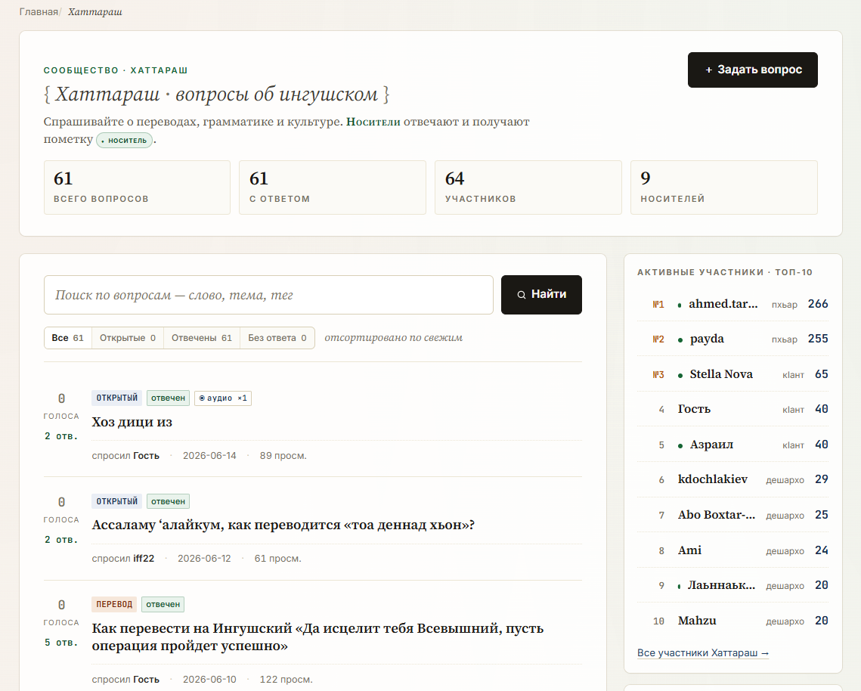This screenshot has height=691, width=861.
Task: Click the 64 Участников stat card
Action: 528,187
